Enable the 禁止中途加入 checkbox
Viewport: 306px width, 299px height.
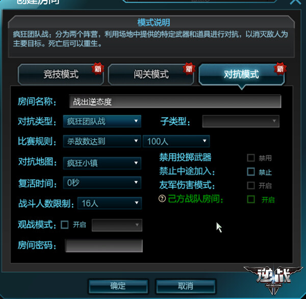(251, 171)
